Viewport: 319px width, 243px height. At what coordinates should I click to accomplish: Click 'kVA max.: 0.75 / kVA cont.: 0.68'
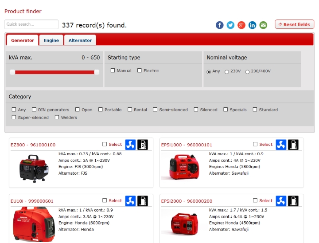[90, 154]
